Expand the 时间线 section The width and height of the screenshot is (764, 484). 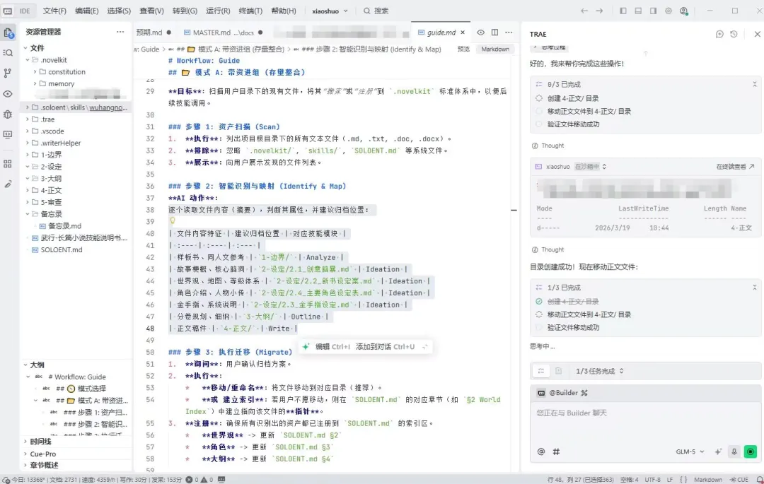pos(40,442)
